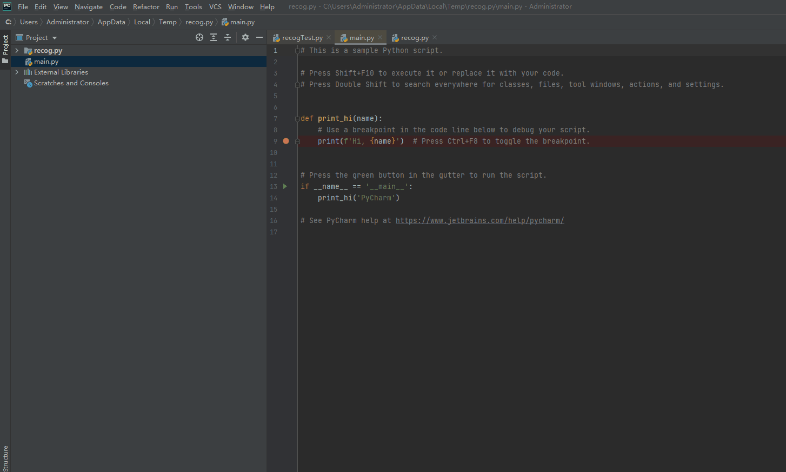This screenshot has height=472, width=786.
Task: Open the Tools menu
Action: click(193, 6)
